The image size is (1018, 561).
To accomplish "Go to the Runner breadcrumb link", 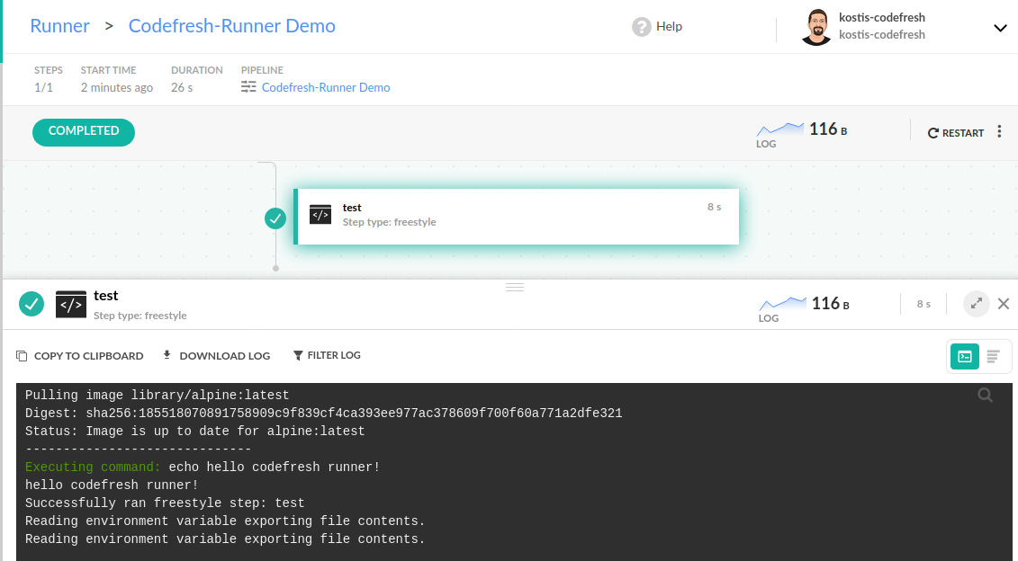I will pyautogui.click(x=59, y=26).
